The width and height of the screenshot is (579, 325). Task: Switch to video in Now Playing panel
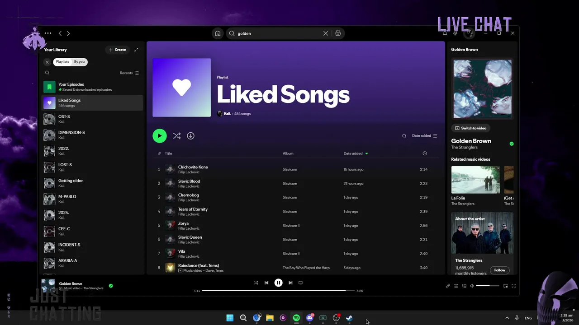click(471, 128)
